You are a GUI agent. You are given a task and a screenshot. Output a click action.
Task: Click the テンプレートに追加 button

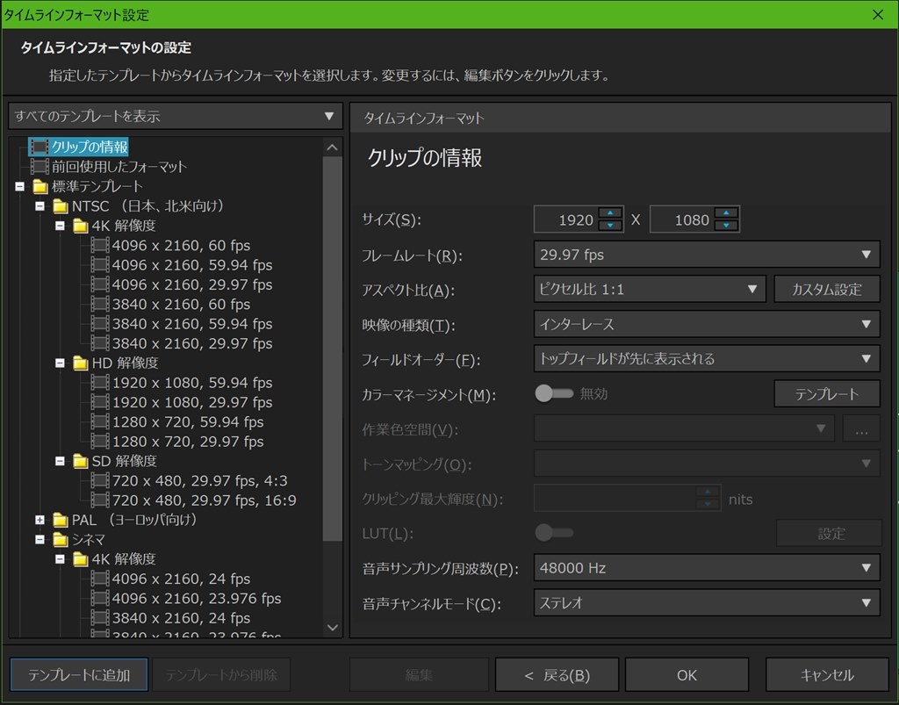78,674
